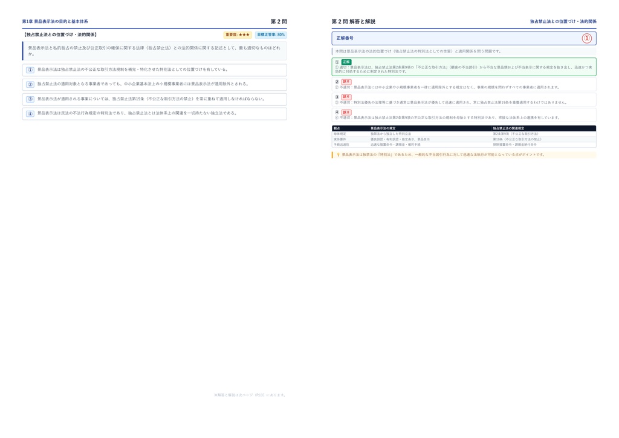
Task: Click explanation ④ text about 第2条第9項
Action: (447, 118)
